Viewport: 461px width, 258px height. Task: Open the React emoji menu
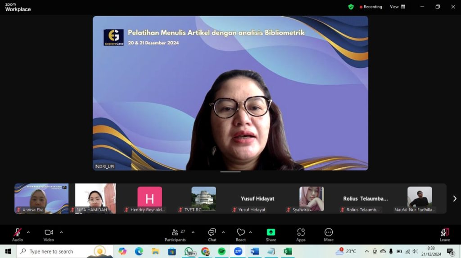point(241,234)
